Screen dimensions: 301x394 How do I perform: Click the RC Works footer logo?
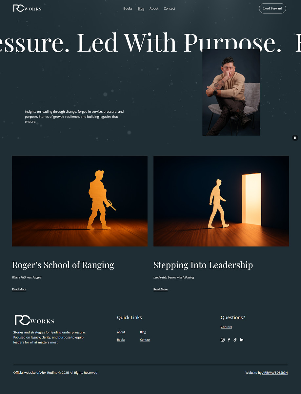point(34,320)
